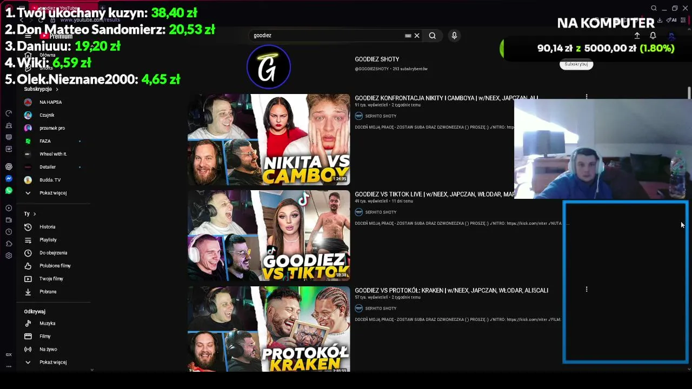Expand the Subskrypcje section arrow
The height and width of the screenshot is (389, 692).
pos(57,89)
